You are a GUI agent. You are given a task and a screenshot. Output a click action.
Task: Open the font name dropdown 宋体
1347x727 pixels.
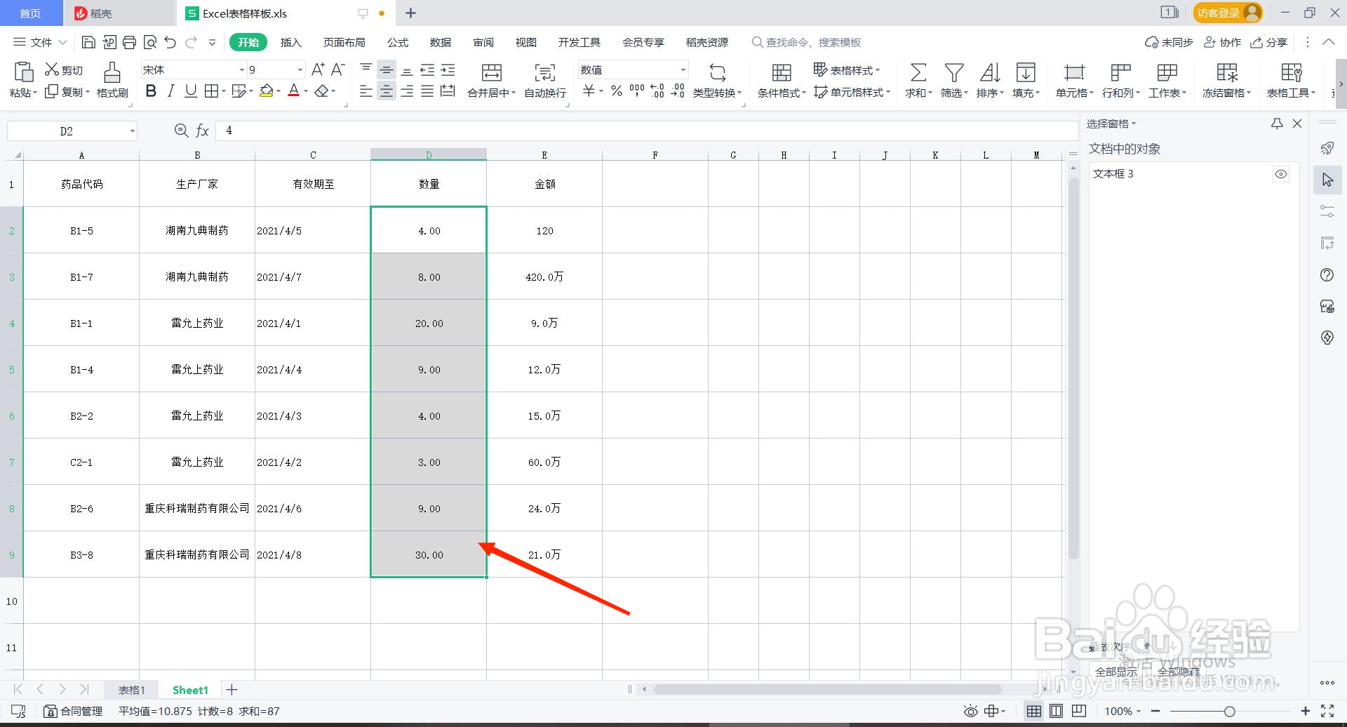pos(242,69)
